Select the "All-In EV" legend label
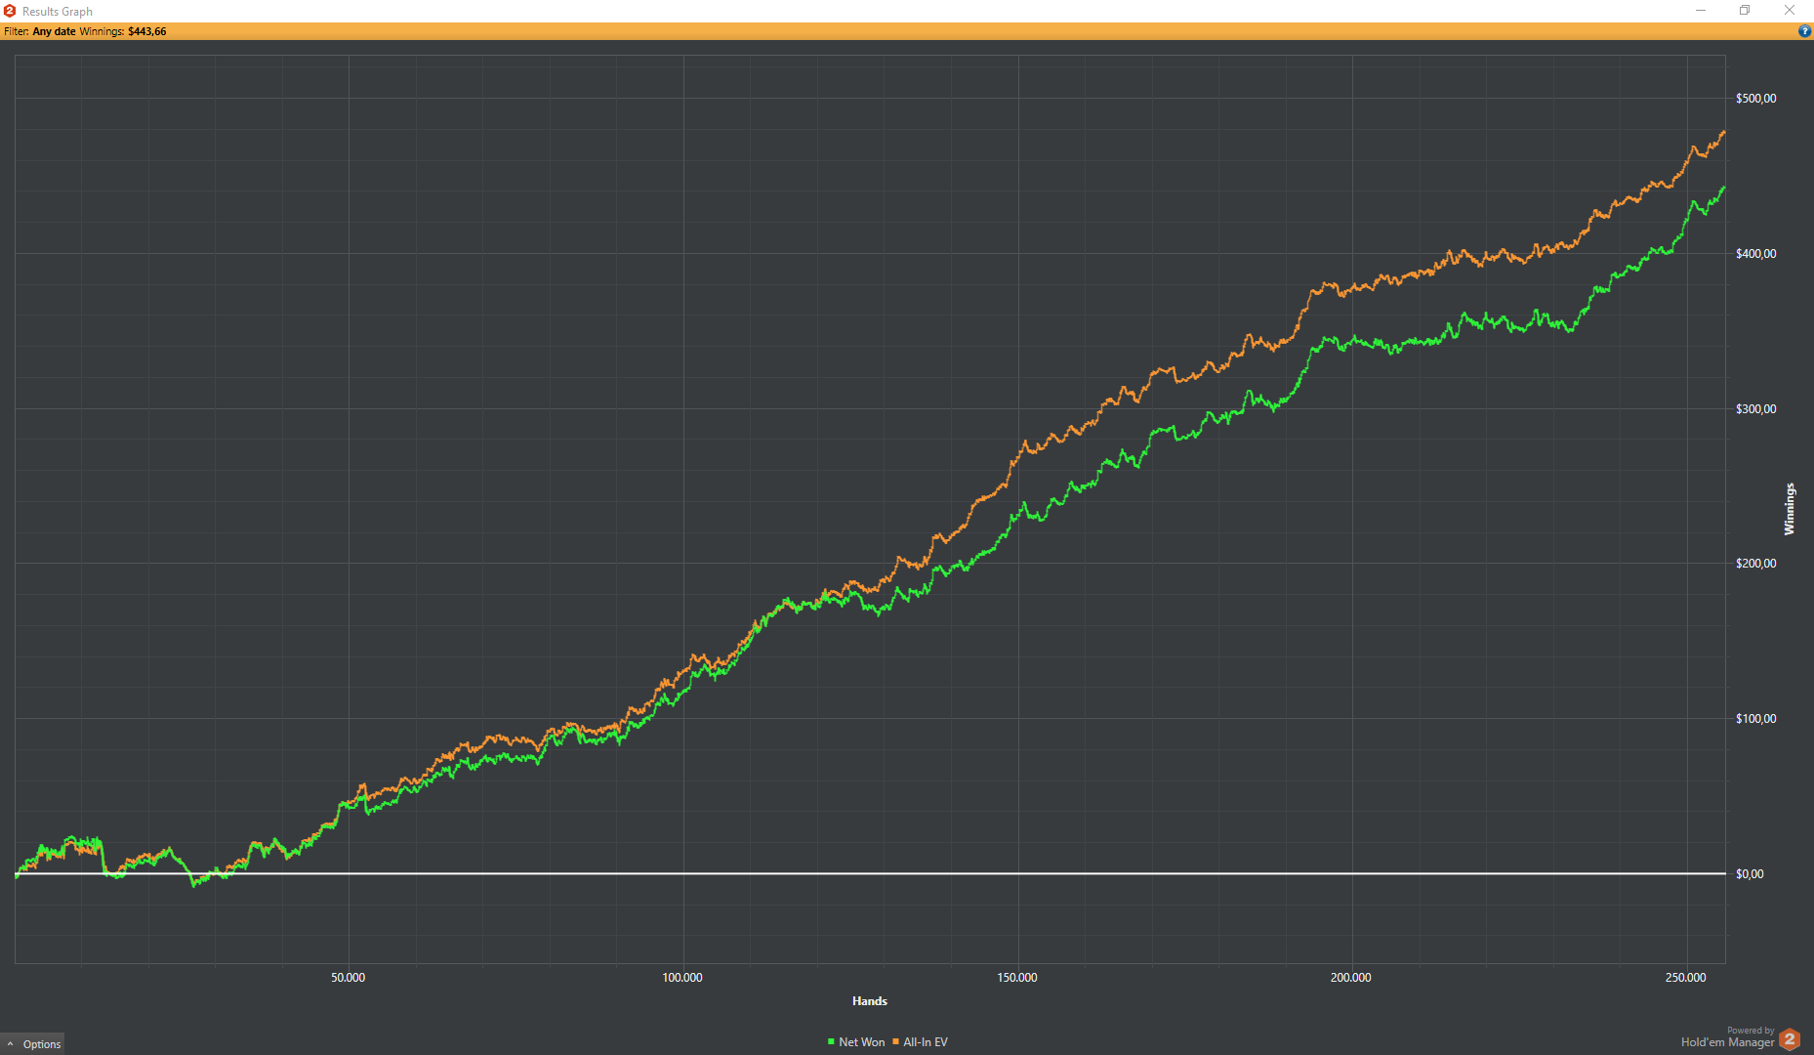The height and width of the screenshot is (1055, 1814). click(926, 1042)
